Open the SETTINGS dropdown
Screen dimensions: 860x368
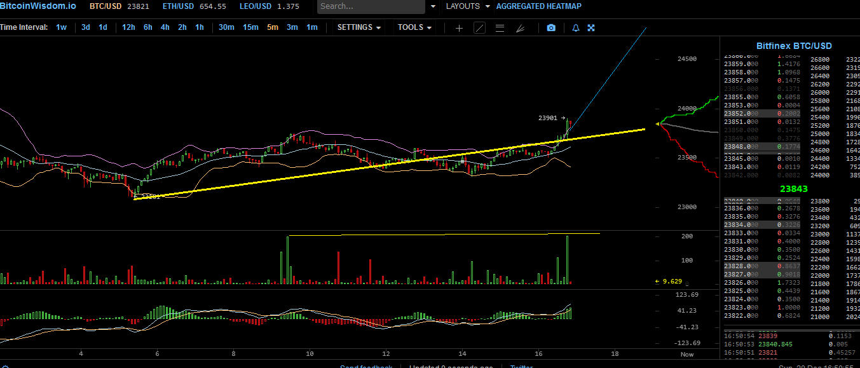(x=359, y=27)
